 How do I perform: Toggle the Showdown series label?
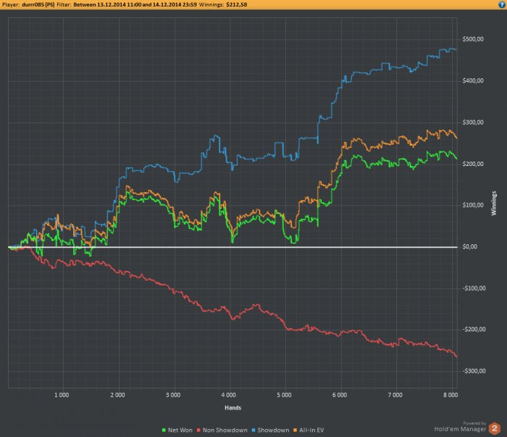273,430
